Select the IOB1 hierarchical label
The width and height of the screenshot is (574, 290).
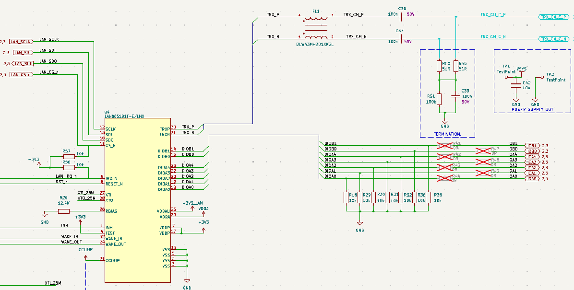532,146
